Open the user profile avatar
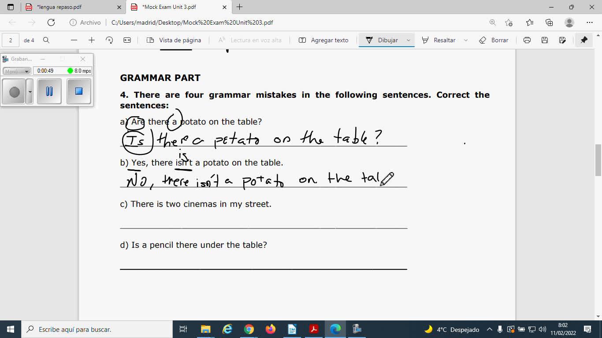 click(569, 22)
